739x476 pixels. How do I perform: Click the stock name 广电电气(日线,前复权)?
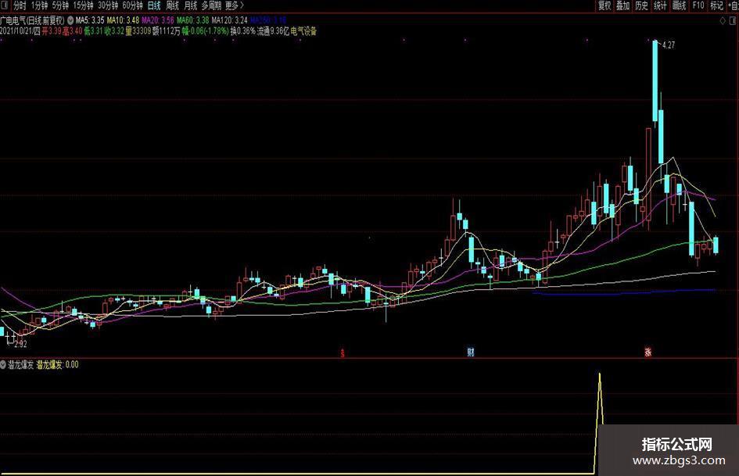click(33, 20)
